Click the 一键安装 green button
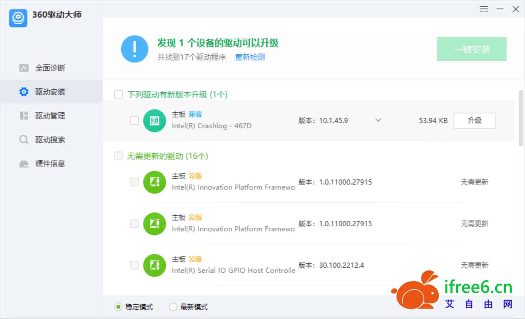Image resolution: width=525 pixels, height=319 pixels. [x=472, y=49]
